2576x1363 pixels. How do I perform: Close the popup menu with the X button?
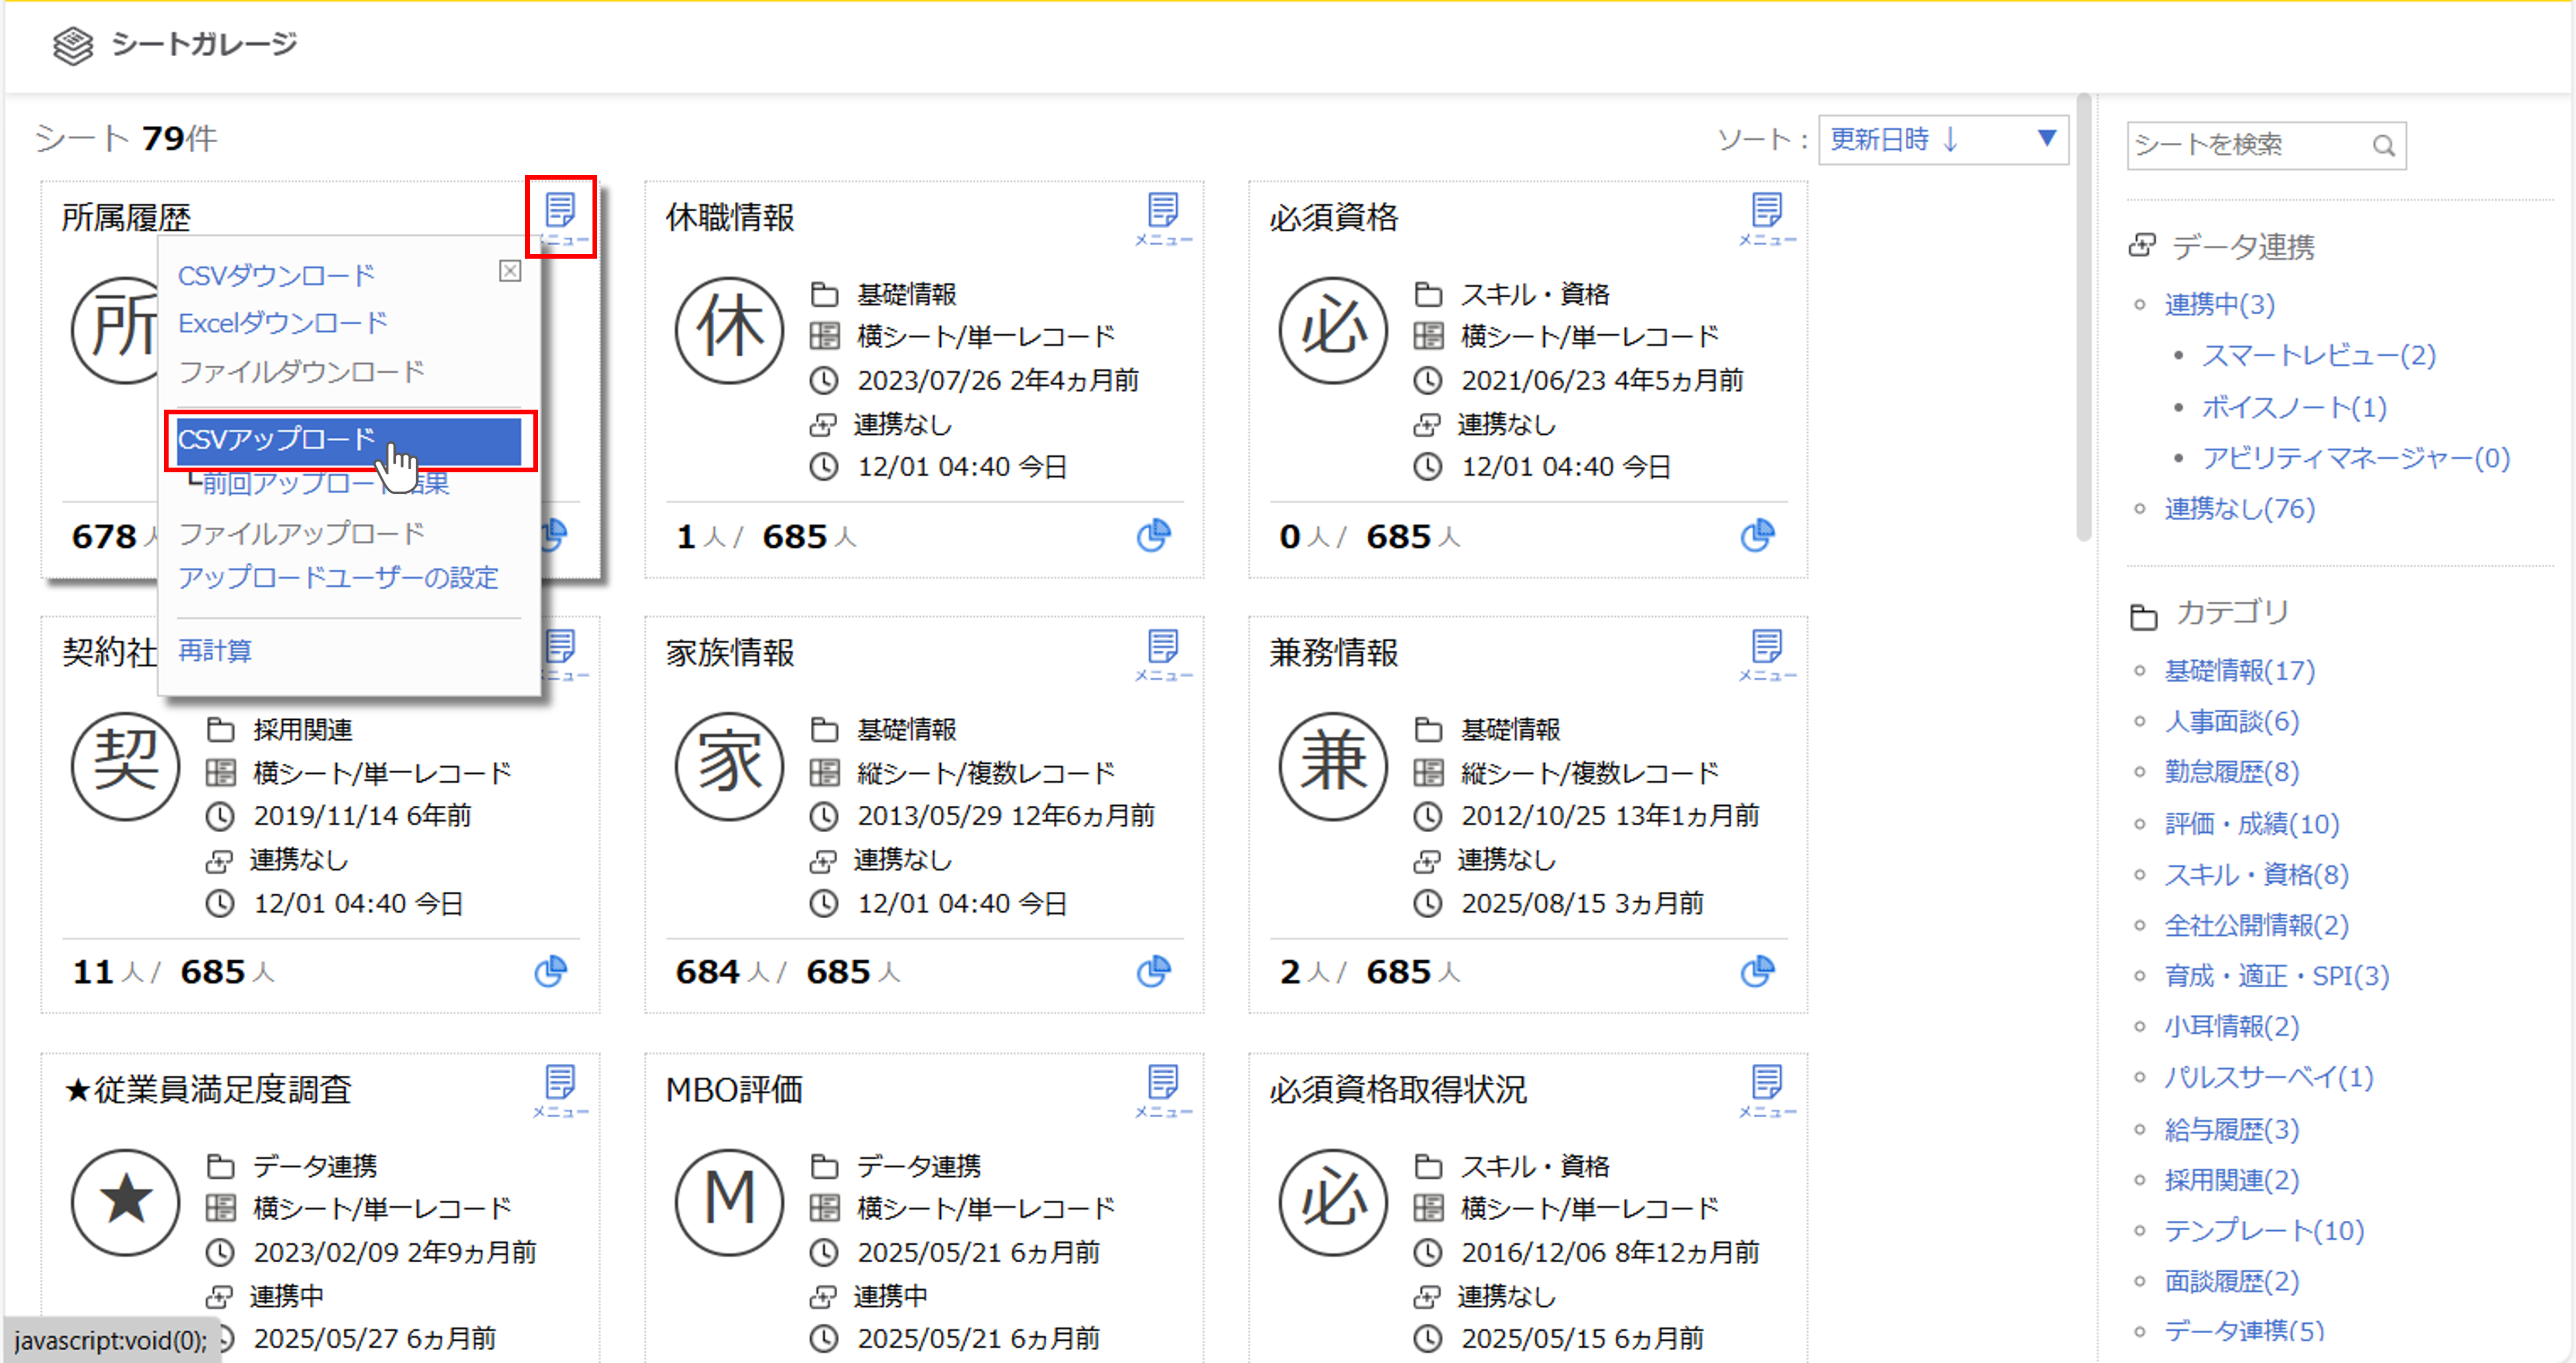510,271
